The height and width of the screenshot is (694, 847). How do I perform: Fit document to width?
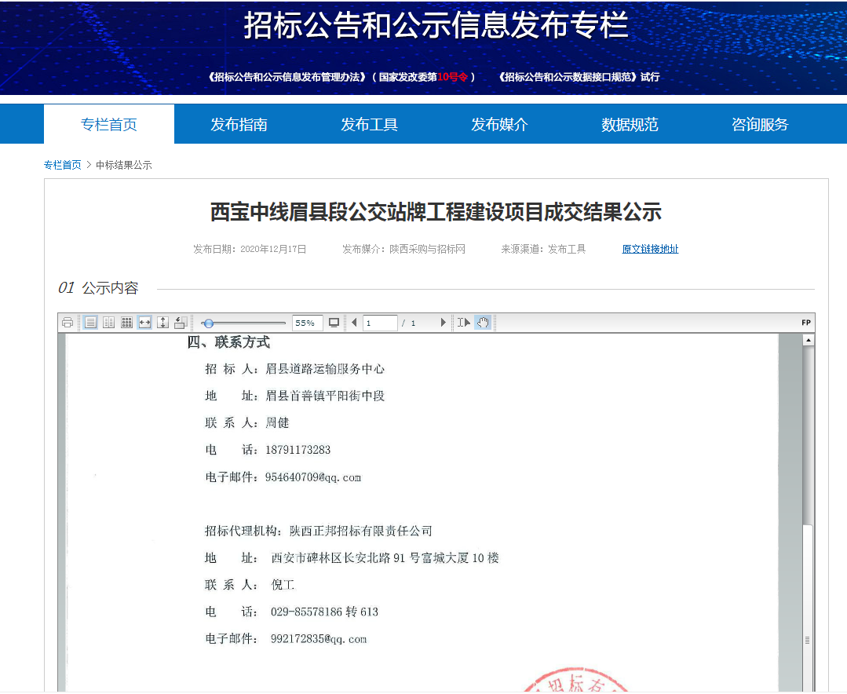pyautogui.click(x=144, y=323)
